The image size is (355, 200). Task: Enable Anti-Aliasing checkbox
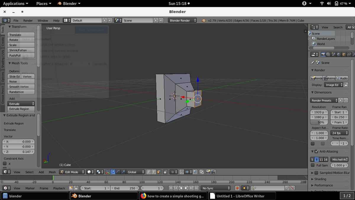pyautogui.click(x=316, y=151)
